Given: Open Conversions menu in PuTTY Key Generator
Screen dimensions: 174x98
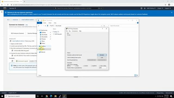Looking at the screenshot, I should [x=75, y=31].
